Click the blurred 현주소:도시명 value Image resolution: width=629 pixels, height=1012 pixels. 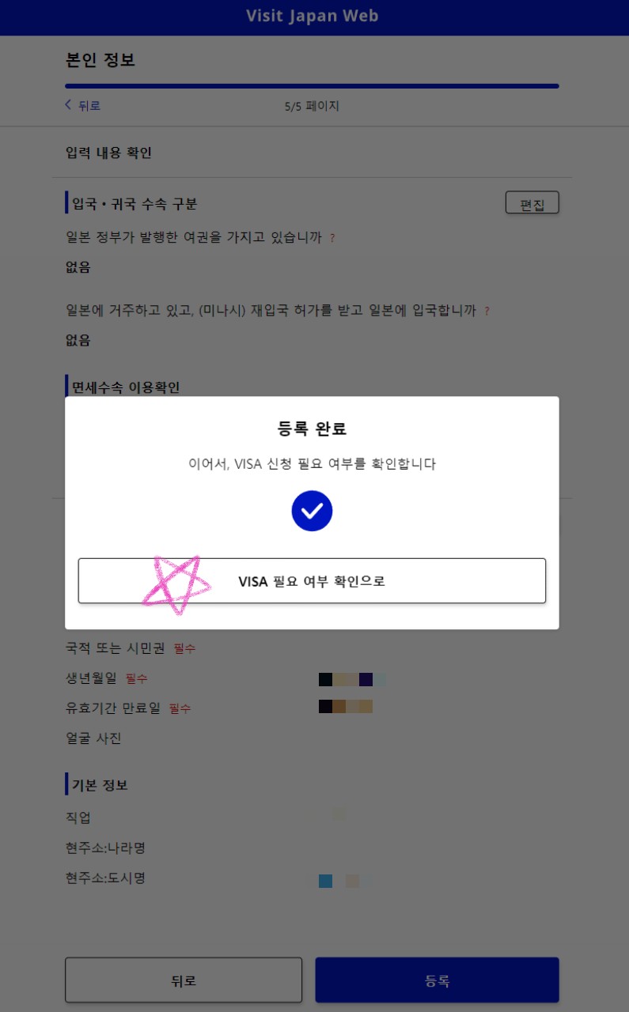pos(346,881)
